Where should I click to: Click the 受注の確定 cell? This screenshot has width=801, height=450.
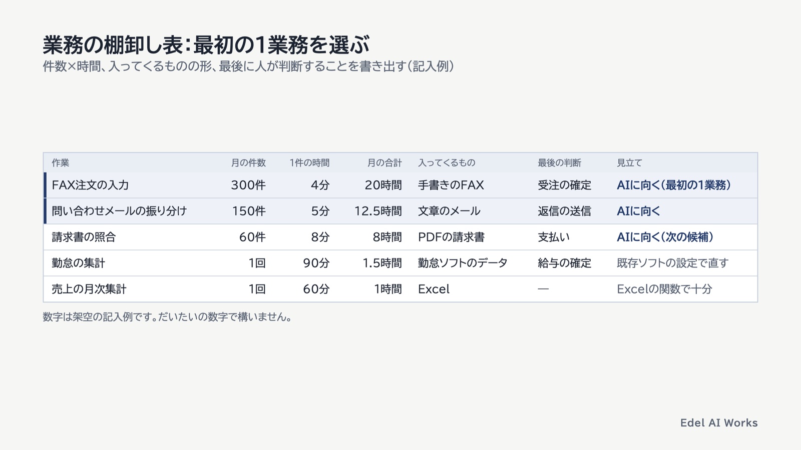(564, 185)
